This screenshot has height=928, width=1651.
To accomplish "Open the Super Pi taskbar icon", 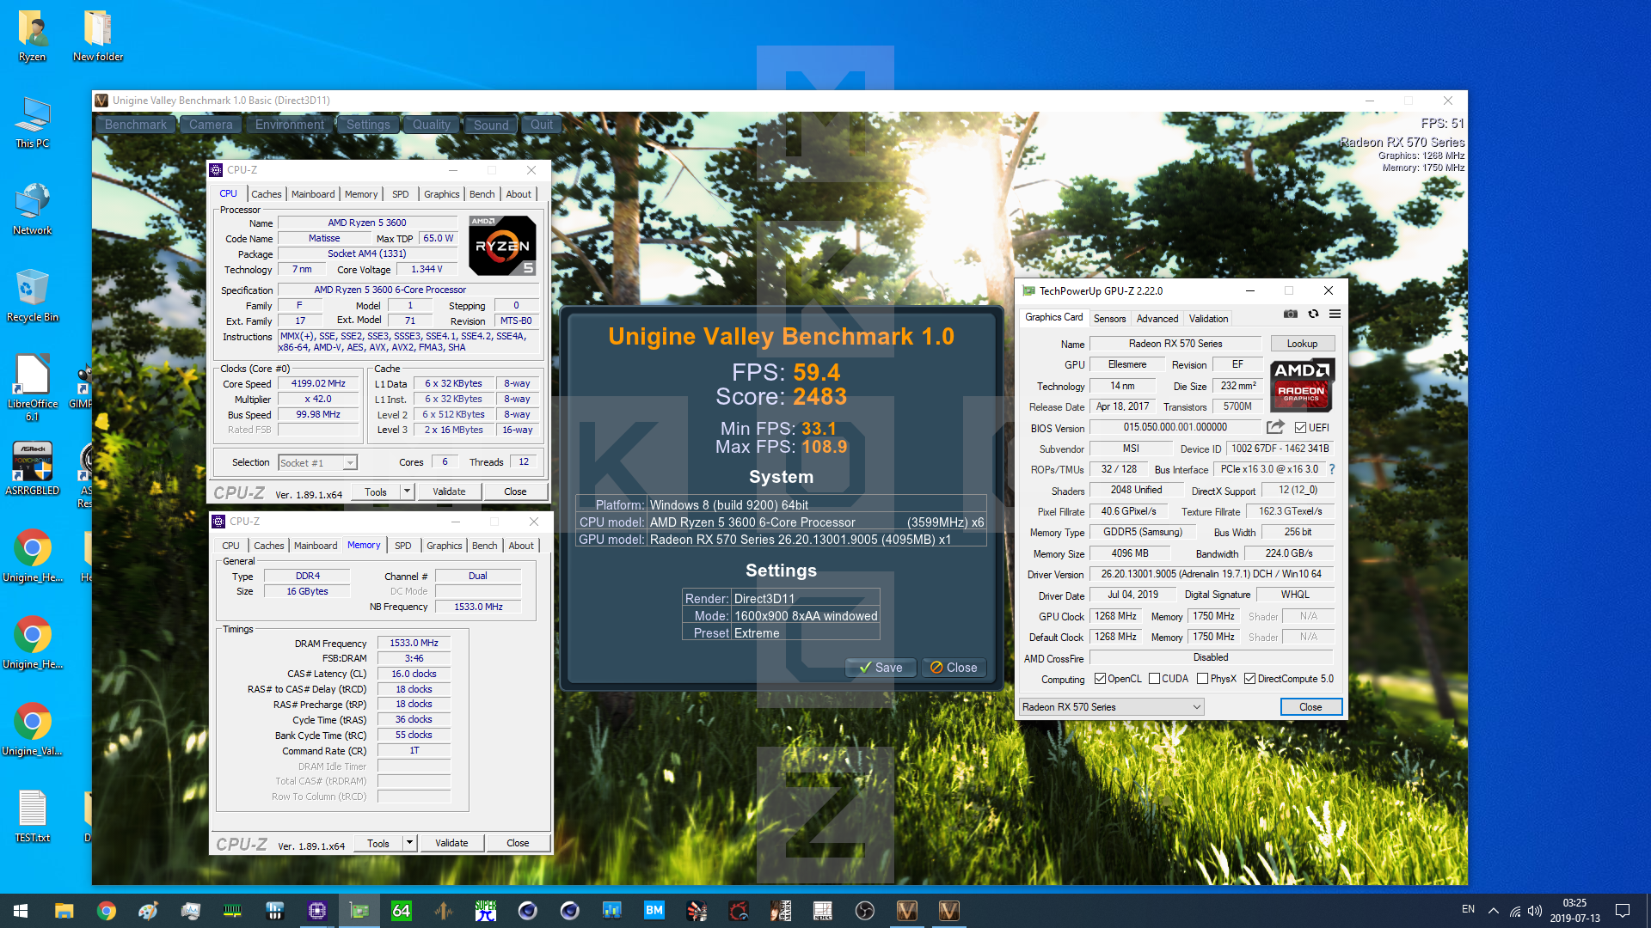I will click(x=486, y=911).
